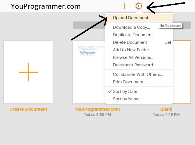Toggle Sort by Date option
The width and height of the screenshot is (195, 145).
pyautogui.click(x=139, y=91)
